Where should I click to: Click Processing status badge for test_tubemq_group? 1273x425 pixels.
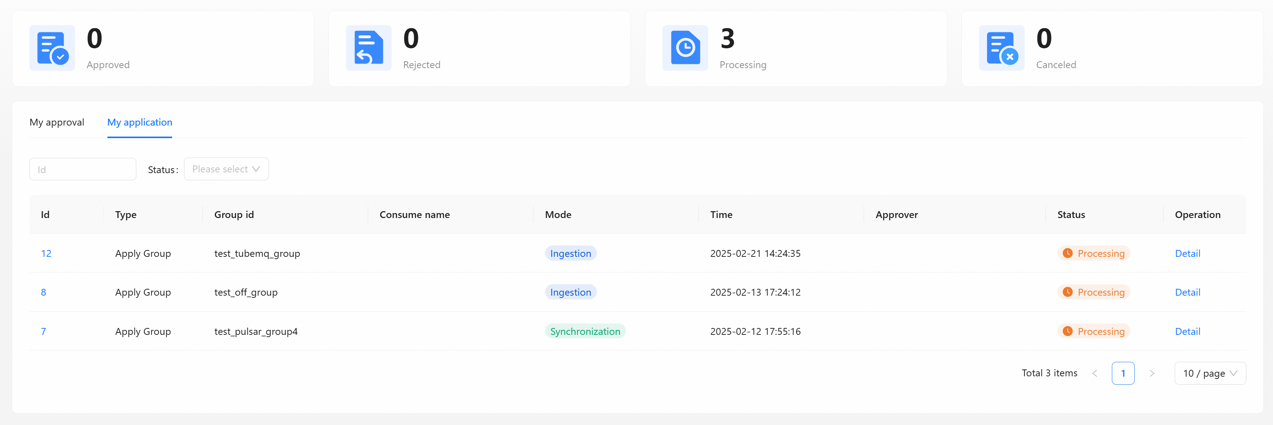[1093, 253]
